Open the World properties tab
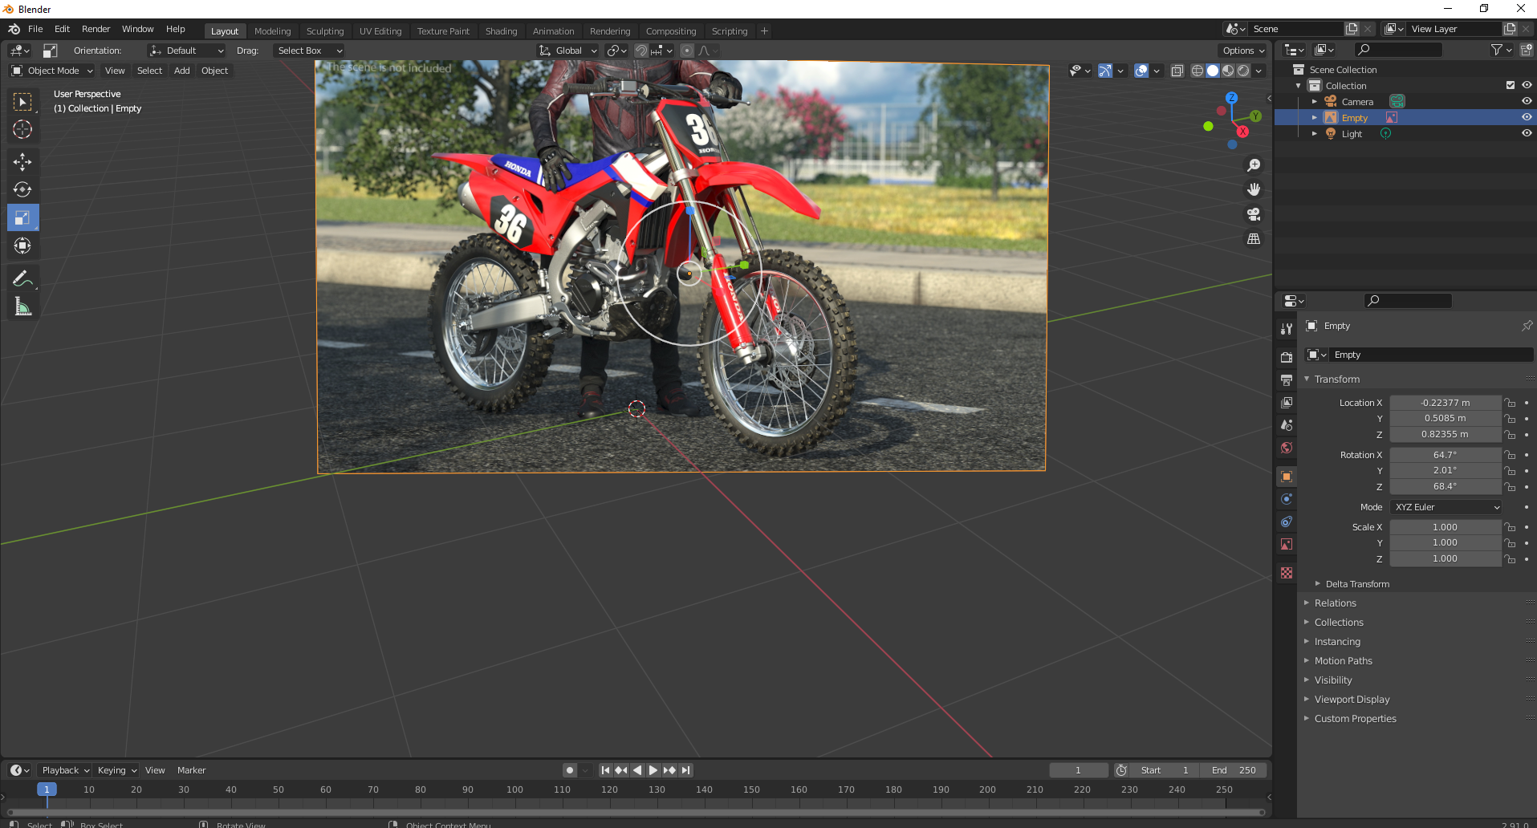Screen dimensions: 1537x828 pyautogui.click(x=1287, y=448)
